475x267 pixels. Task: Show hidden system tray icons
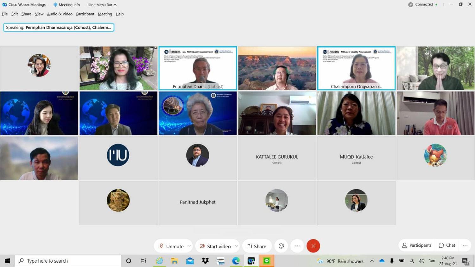click(x=372, y=261)
